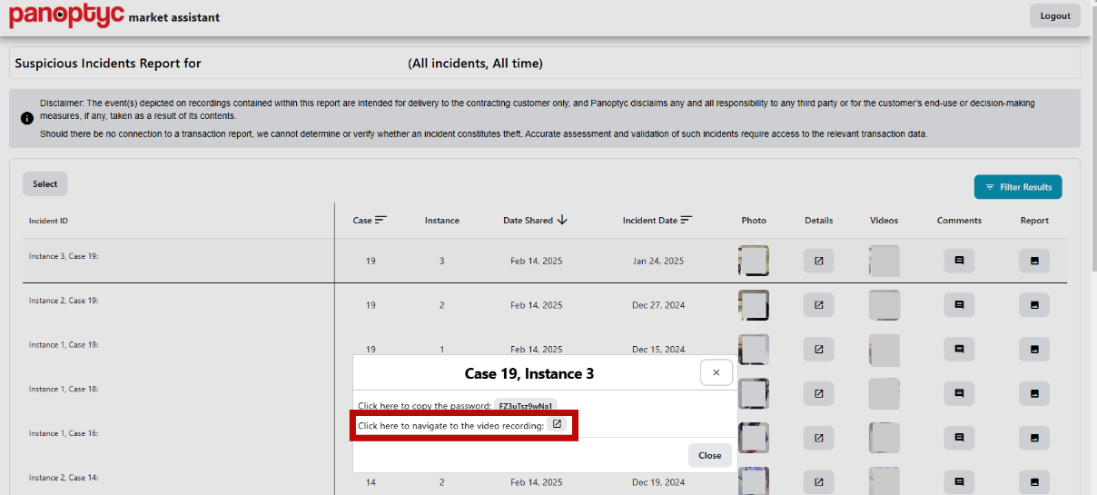Screen dimensions: 1097x495
Task: Open comments for Instance 1, Case 16
Action: [959, 438]
